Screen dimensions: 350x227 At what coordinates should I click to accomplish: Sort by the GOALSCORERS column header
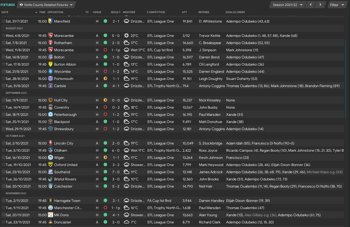point(235,12)
